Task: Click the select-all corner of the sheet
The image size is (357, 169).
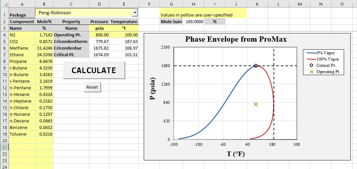Action: pos(4,4)
